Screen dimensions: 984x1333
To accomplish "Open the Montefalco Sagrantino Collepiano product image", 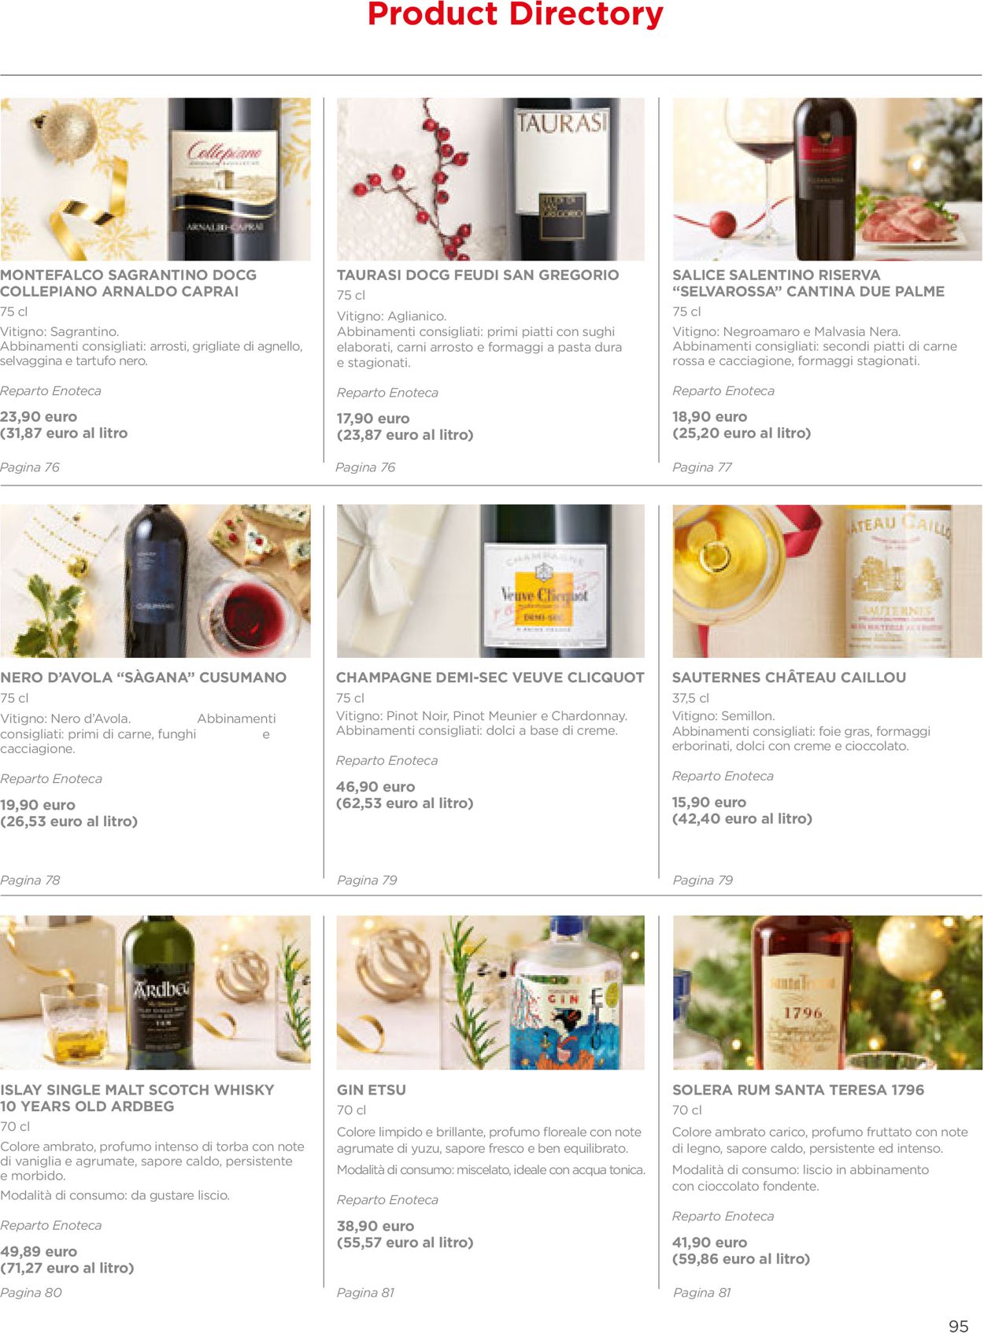I will pyautogui.click(x=155, y=179).
